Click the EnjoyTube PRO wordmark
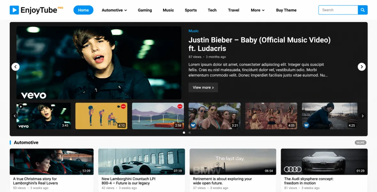377x192 pixels. (x=42, y=10)
